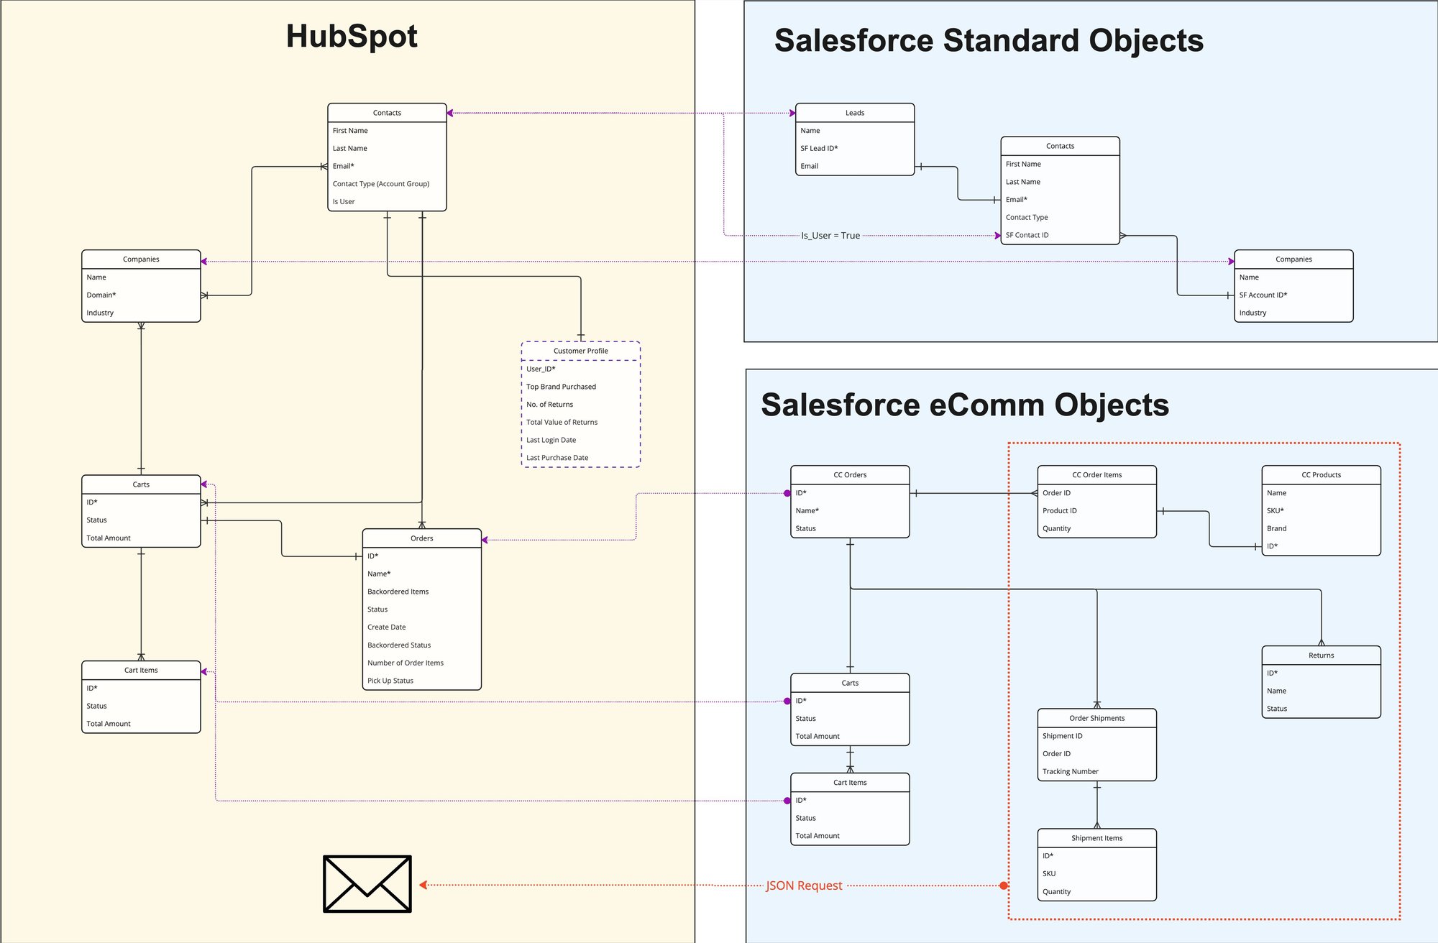Select the HubSpot title text

[x=352, y=37]
